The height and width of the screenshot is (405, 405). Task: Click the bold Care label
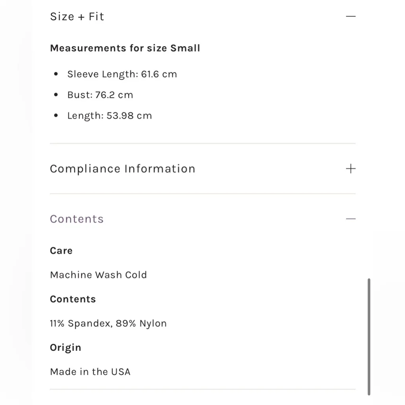tap(61, 251)
